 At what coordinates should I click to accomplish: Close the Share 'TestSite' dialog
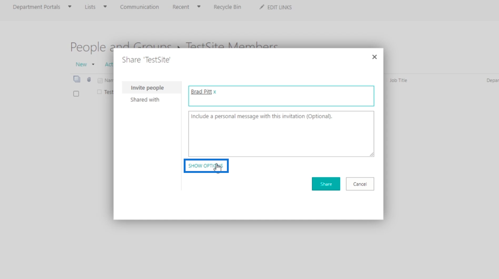pyautogui.click(x=374, y=57)
